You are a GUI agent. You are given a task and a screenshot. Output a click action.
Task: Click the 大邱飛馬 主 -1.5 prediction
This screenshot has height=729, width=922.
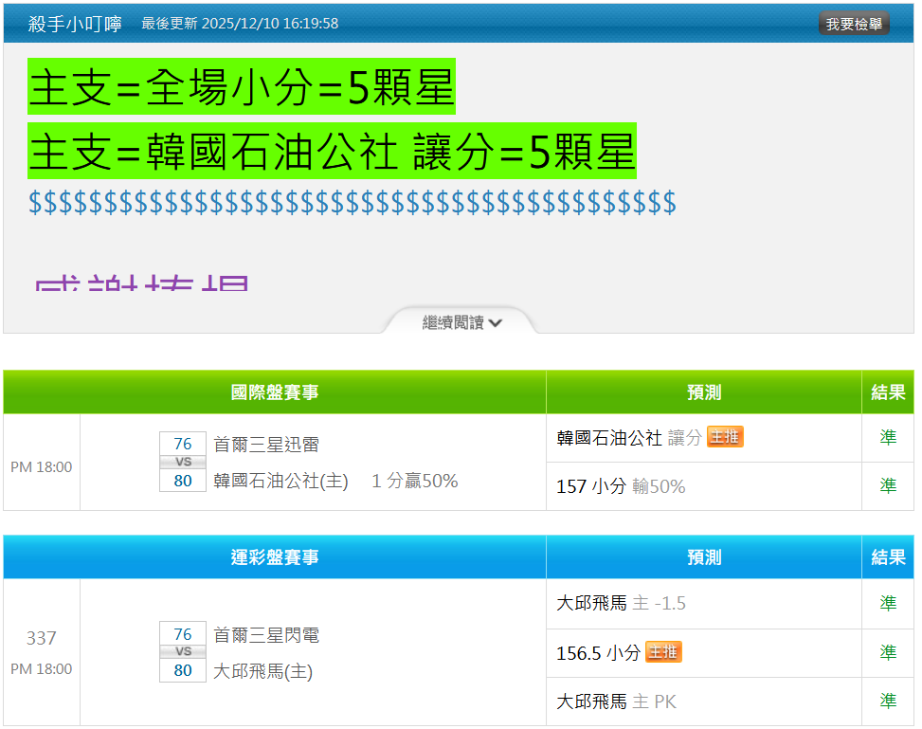[621, 603]
